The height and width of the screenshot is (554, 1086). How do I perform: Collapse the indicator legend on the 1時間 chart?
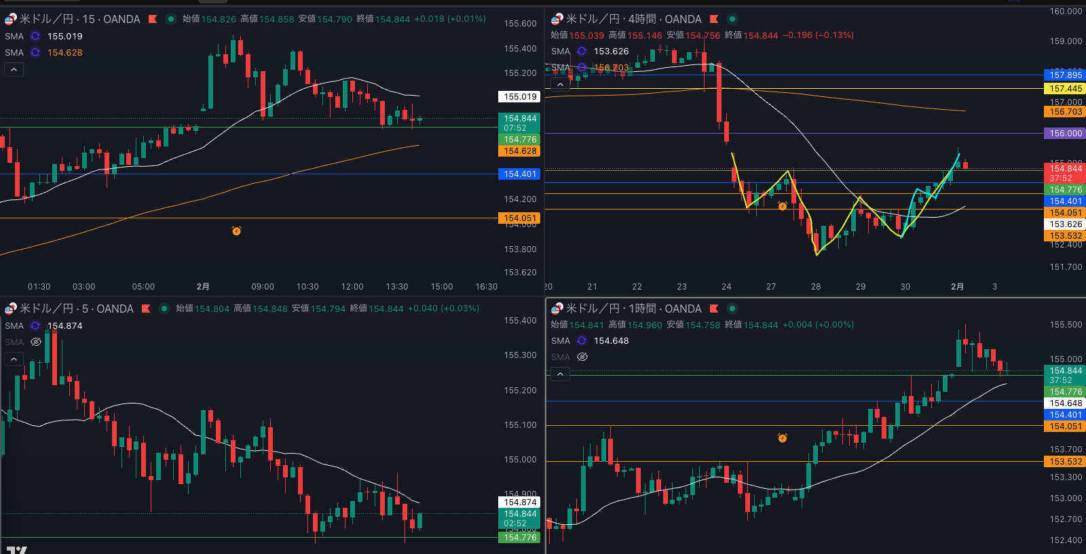(x=560, y=374)
